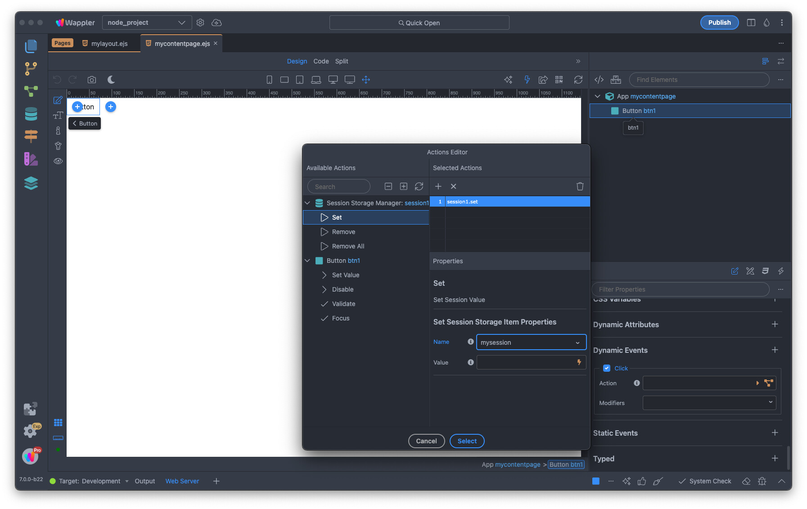Switch to the Code view tab
This screenshot has height=509, width=807.
[321, 61]
